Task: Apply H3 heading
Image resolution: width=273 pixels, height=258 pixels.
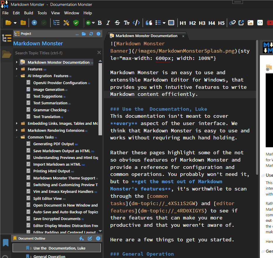Action: pyautogui.click(x=202, y=23)
